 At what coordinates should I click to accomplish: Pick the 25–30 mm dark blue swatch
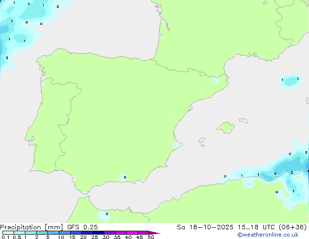click(98, 233)
